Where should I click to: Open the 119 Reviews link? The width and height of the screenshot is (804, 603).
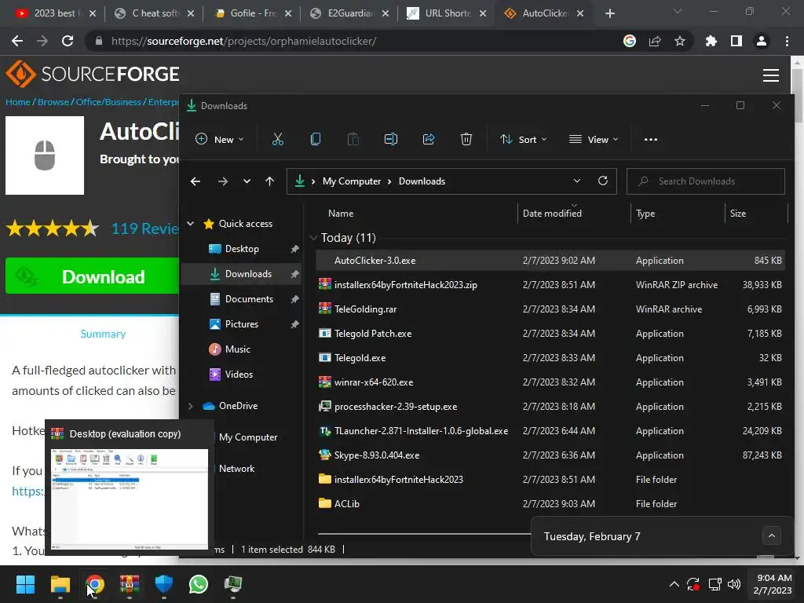point(144,228)
